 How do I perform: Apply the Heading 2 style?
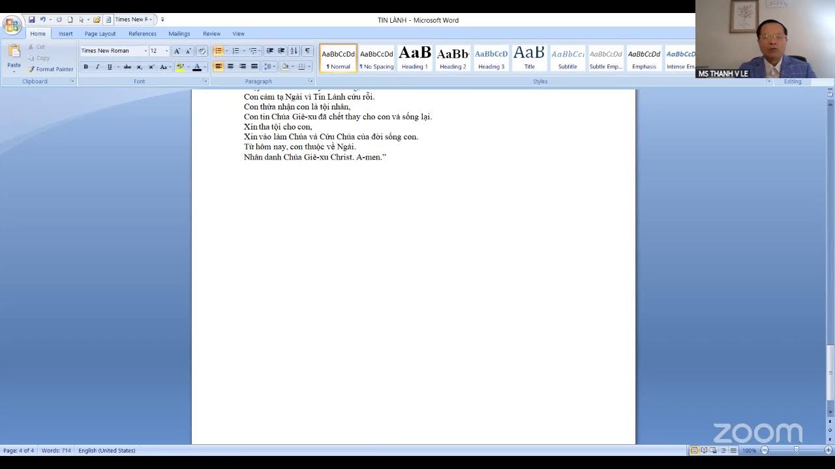click(x=453, y=58)
